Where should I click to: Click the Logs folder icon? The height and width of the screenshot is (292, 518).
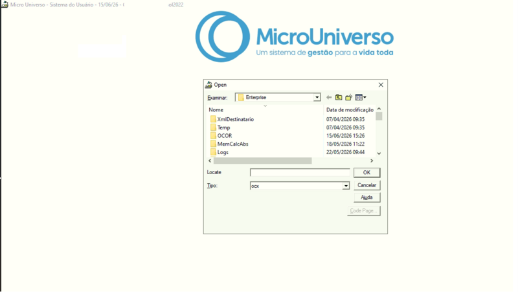tap(213, 152)
